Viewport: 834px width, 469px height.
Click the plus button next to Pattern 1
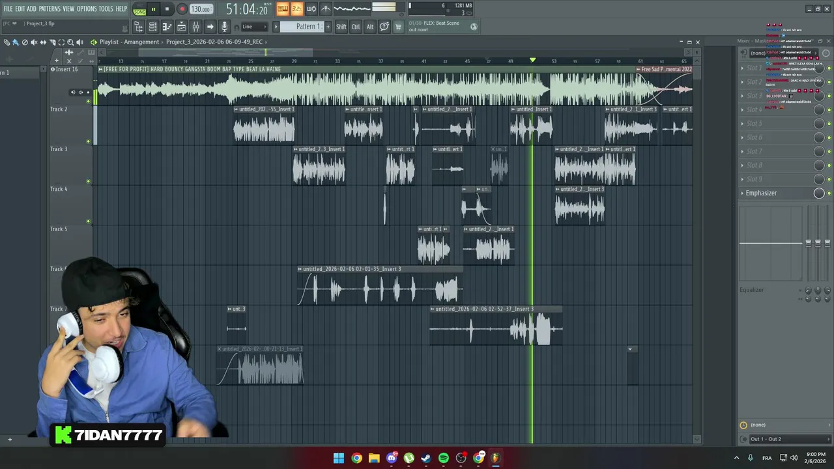pos(328,27)
